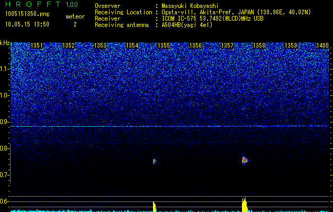Click the meteor count value 2

click(75, 24)
